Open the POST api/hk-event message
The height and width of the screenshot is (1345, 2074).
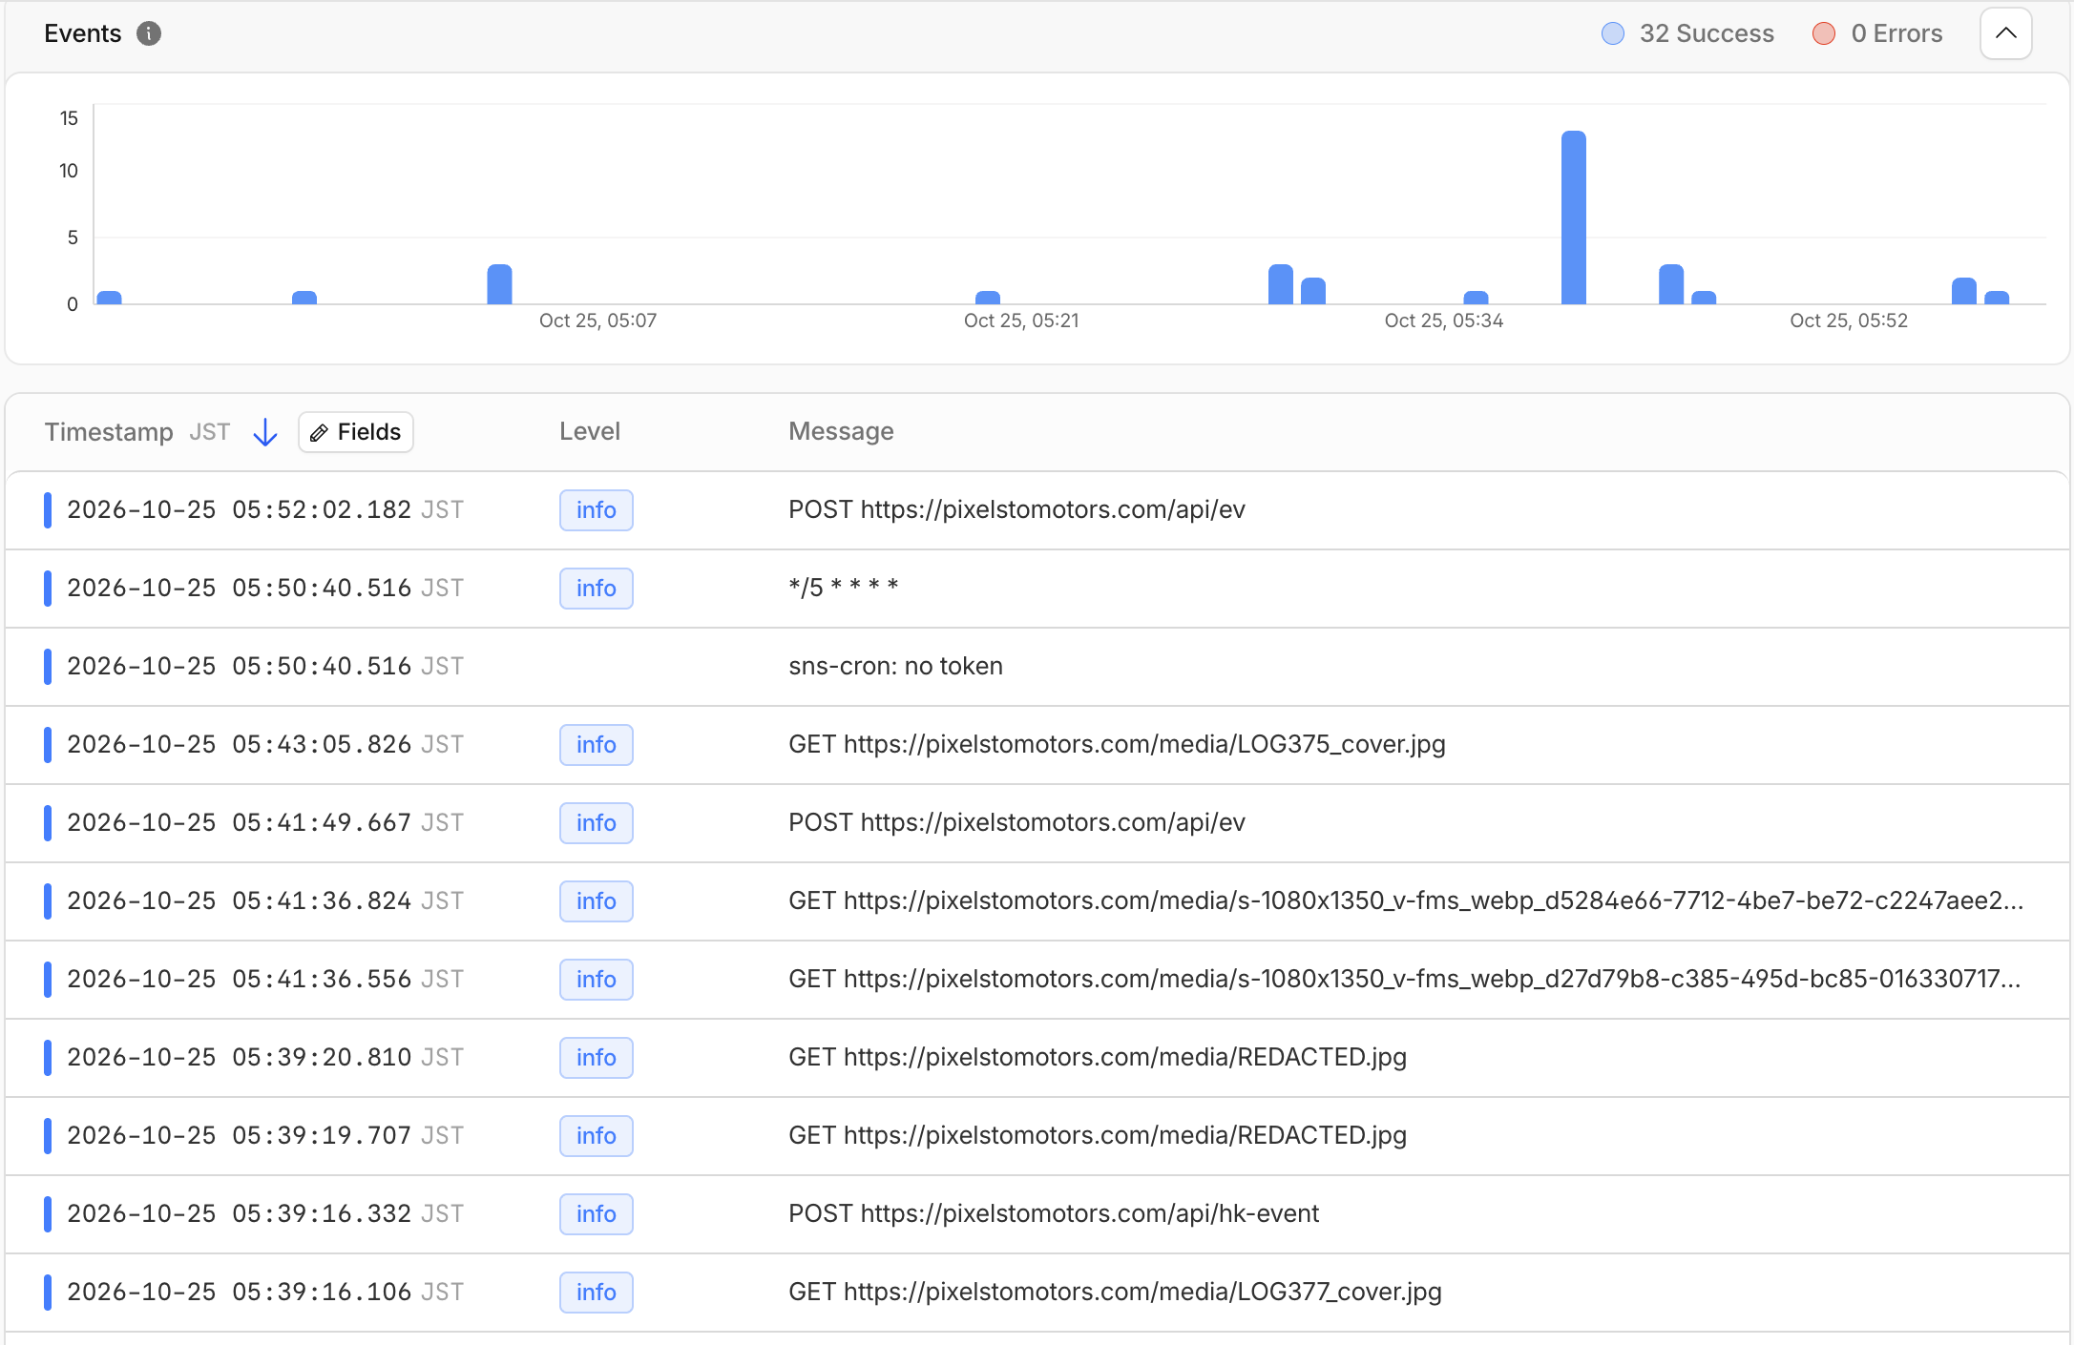pyautogui.click(x=1054, y=1213)
